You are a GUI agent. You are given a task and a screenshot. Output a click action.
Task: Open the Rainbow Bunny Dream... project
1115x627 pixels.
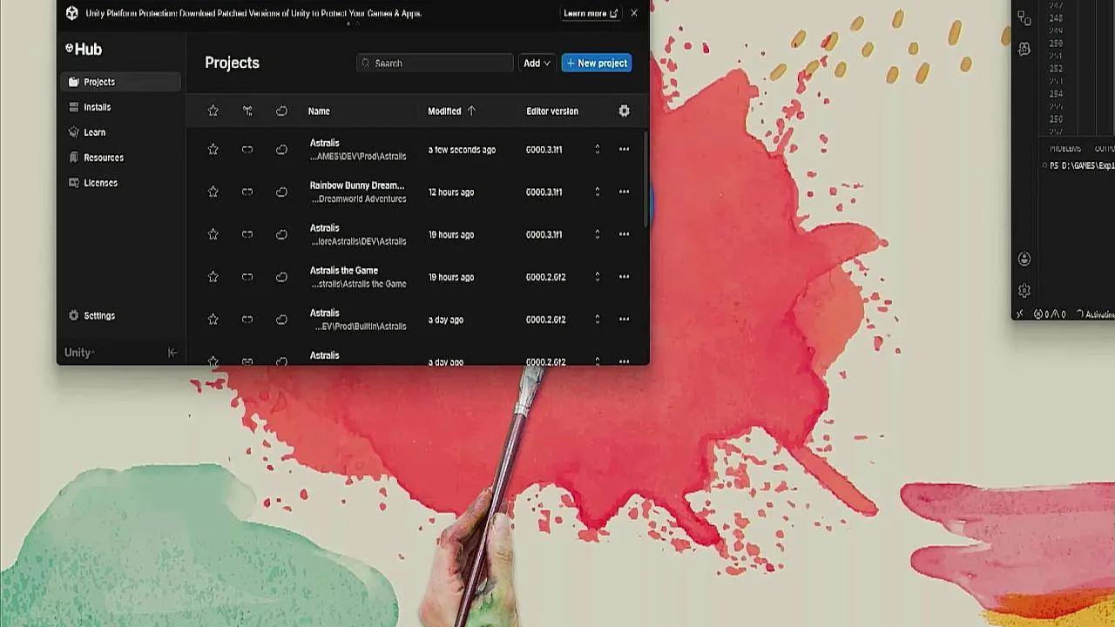click(x=357, y=185)
